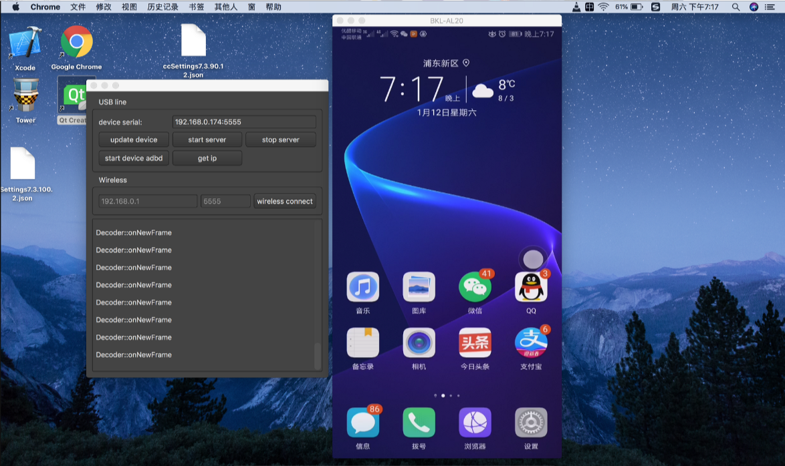
Task: Open the 书签 menu
Action: tap(197, 7)
